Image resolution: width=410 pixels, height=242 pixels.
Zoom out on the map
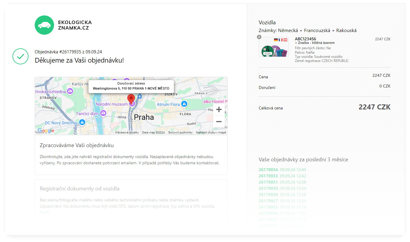pos(219,122)
